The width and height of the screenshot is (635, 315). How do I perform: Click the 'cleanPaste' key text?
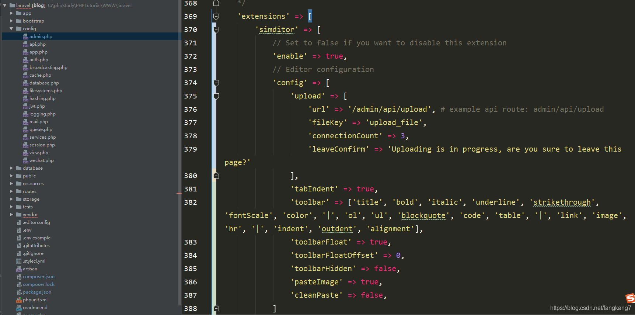[317, 295]
